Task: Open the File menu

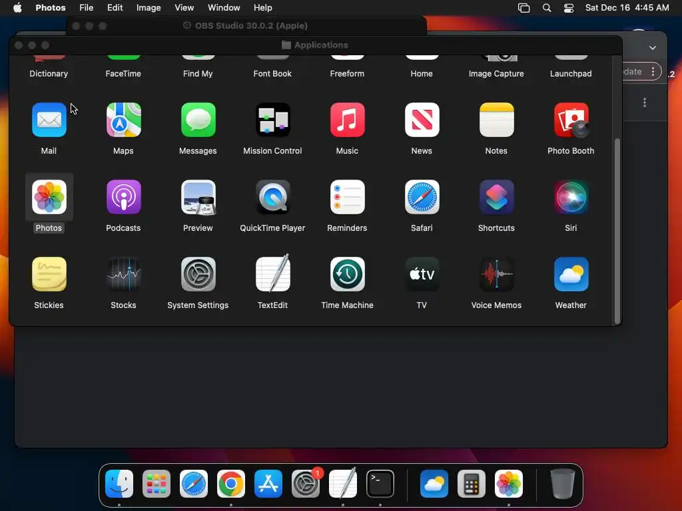Action: tap(86, 8)
